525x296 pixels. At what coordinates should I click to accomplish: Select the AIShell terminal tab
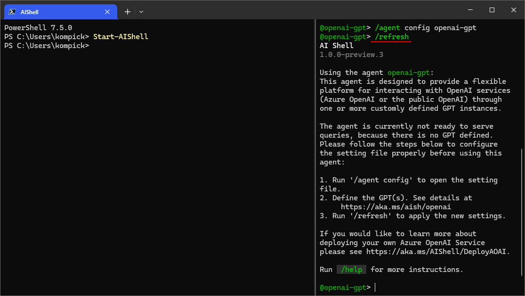pos(60,12)
